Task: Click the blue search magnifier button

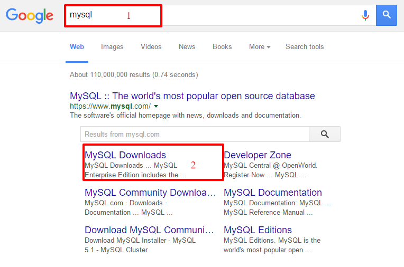Action: pyautogui.click(x=386, y=15)
